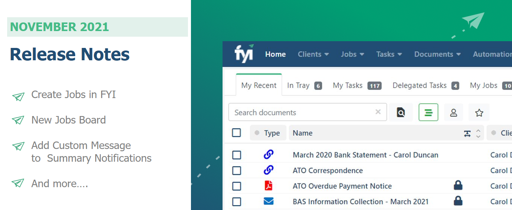The image size is (512, 210).
Task: Switch to the My Recent tab
Action: (259, 85)
